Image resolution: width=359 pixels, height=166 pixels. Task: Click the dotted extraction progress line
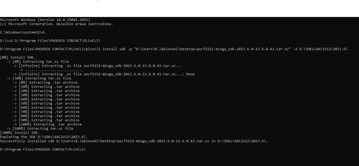click(x=51, y=70)
